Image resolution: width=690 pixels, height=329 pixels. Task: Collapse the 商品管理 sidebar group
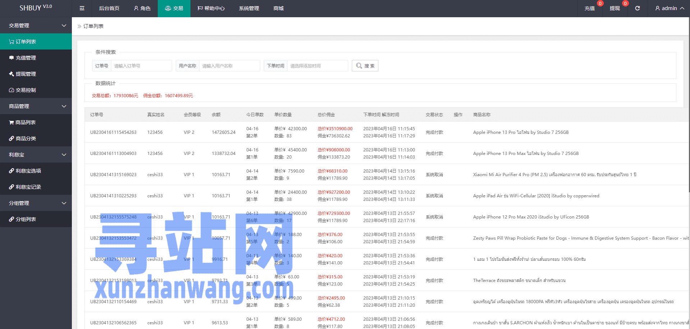(36, 106)
